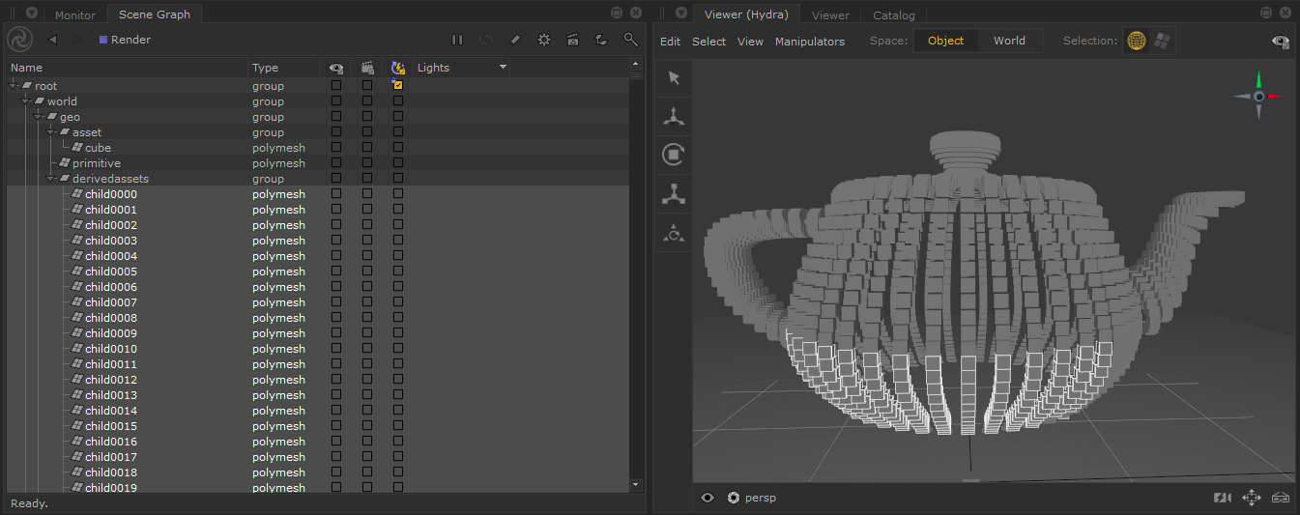
Task: Collapse the asset group node
Action: pyautogui.click(x=49, y=132)
